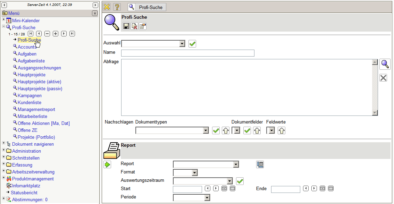The height and width of the screenshot is (204, 394).
Task: Open the Kundenliste link
Action: [x=30, y=102]
